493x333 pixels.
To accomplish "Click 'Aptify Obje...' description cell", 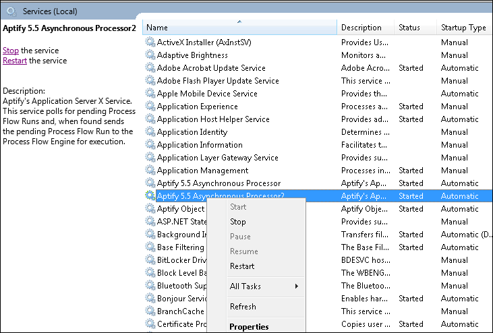I will click(x=364, y=209).
